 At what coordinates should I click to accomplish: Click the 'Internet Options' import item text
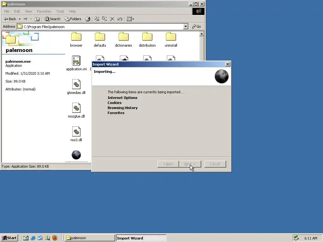coord(122,98)
